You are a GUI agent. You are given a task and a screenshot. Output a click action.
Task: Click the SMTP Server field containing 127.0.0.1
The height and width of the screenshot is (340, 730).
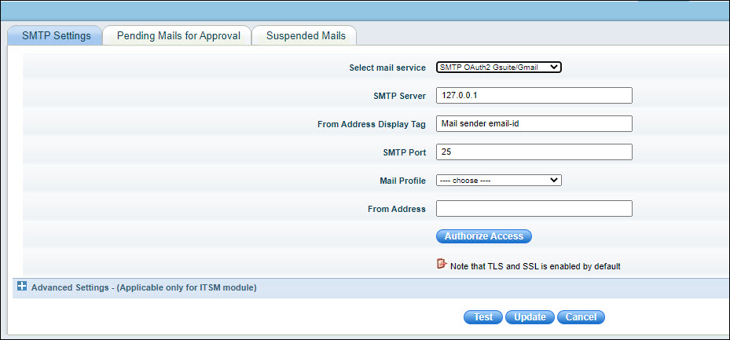(x=534, y=96)
